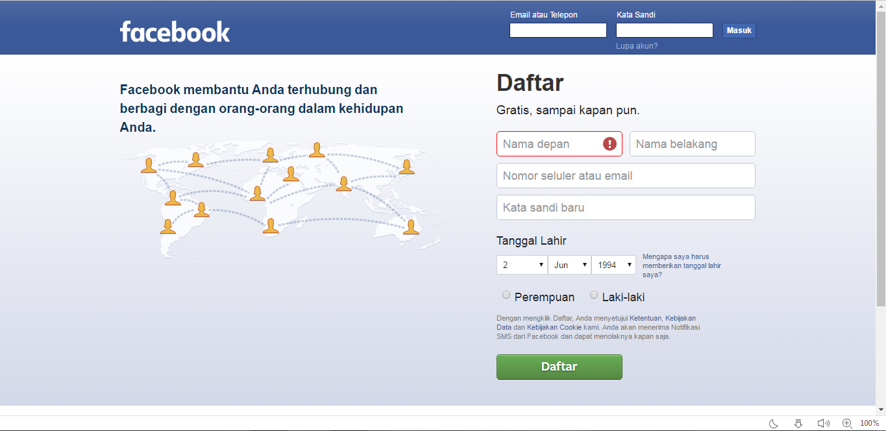This screenshot has height=431, width=886.
Task: Focus the Kata Sandi login field
Action: coord(665,31)
